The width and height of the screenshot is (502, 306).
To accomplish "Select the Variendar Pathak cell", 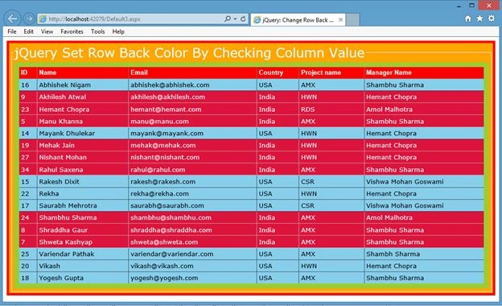I will pyautogui.click(x=83, y=254).
